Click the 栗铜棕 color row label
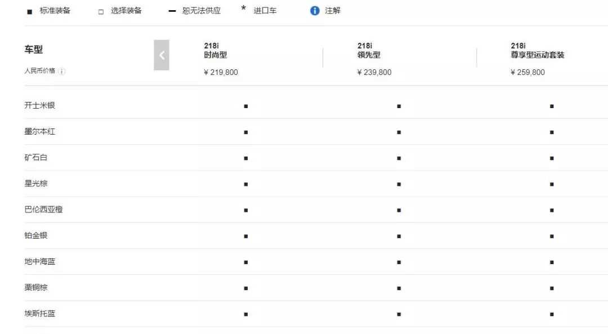 36,287
